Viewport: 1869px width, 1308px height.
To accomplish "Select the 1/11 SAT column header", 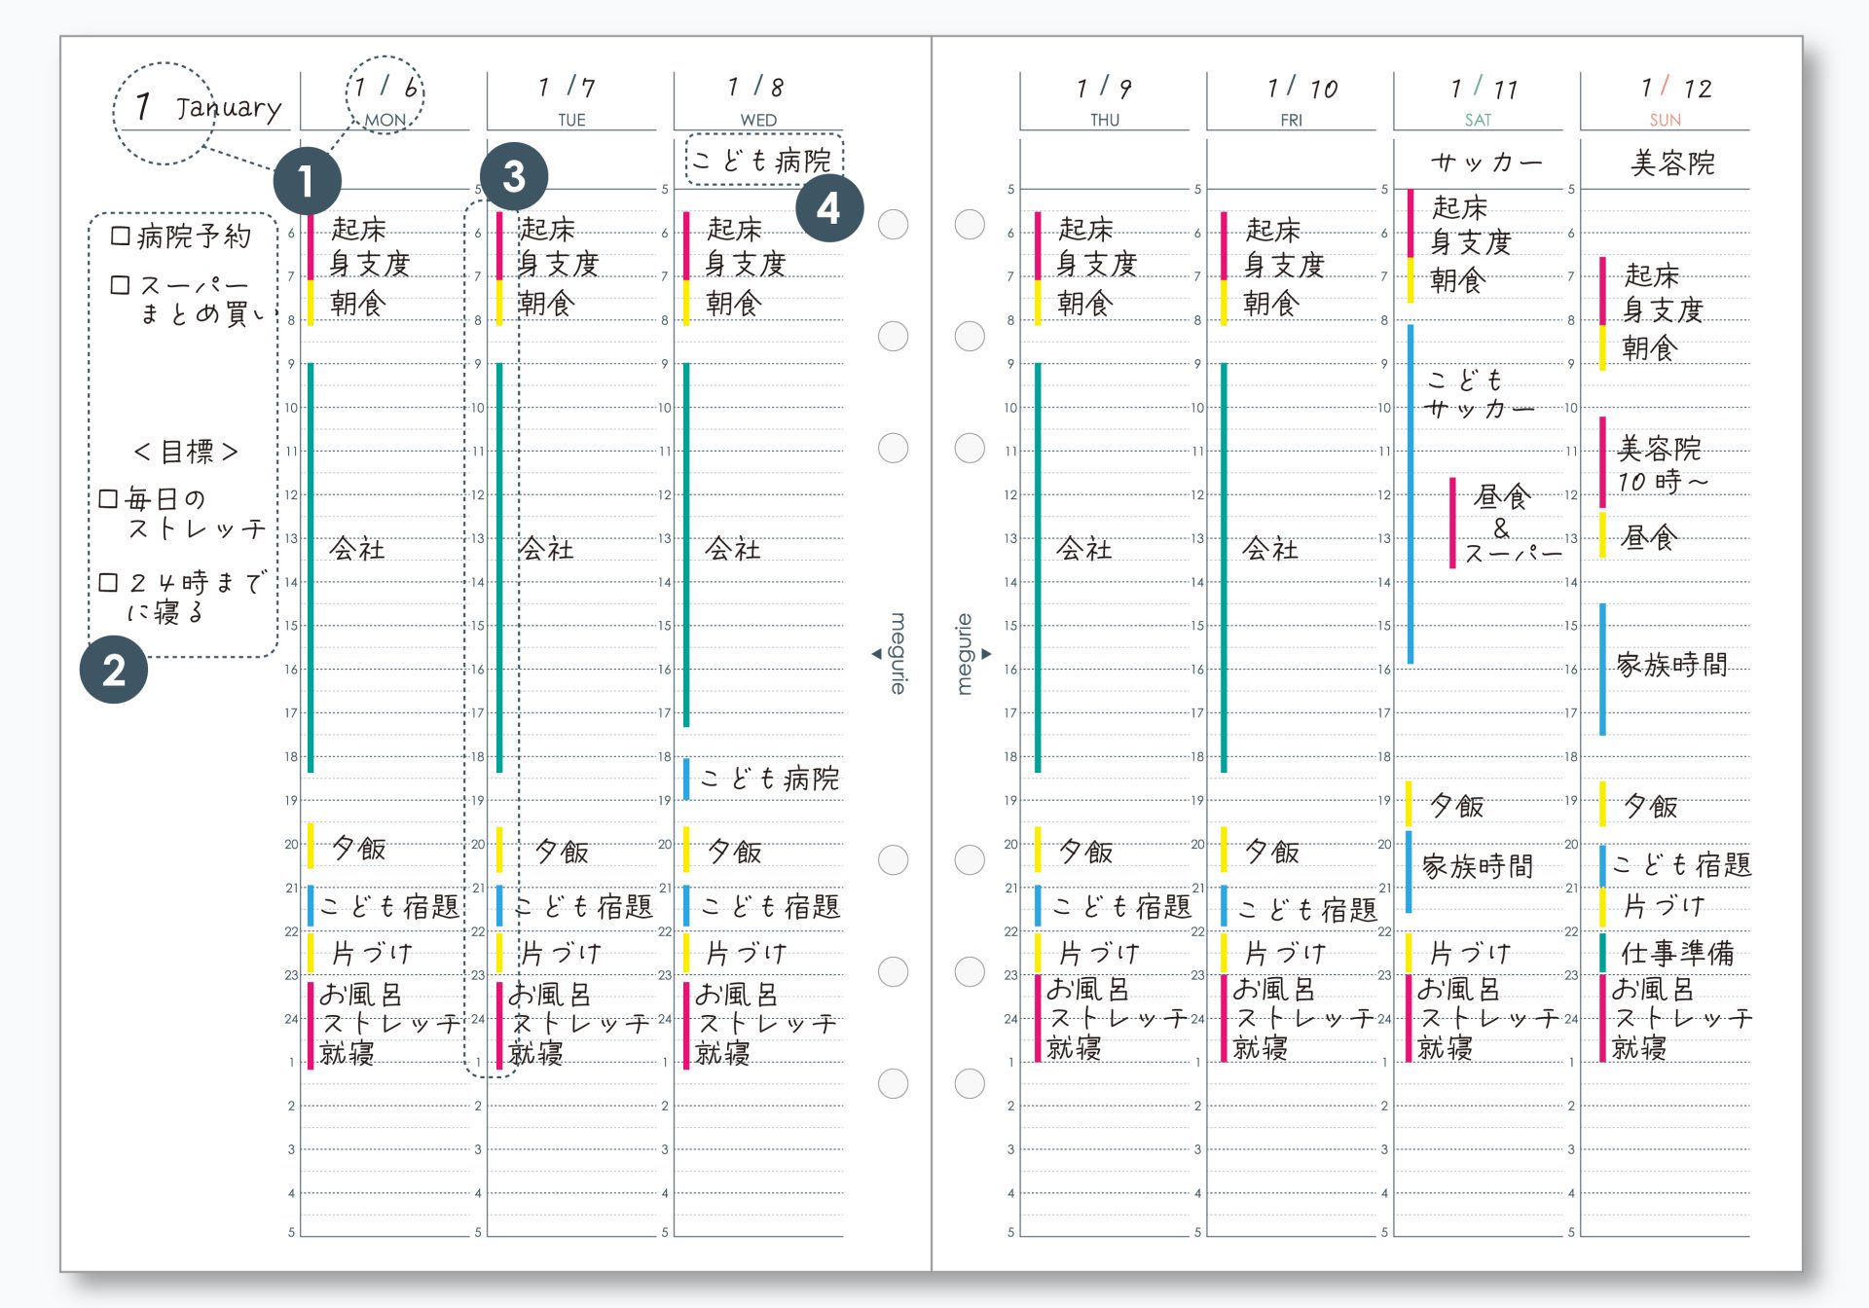I will click(x=1479, y=101).
